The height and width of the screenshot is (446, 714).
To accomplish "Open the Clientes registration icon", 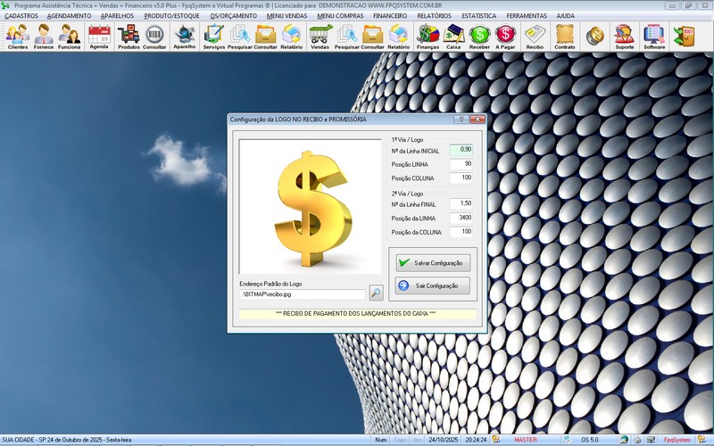I will click(18, 37).
